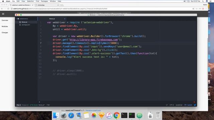The height and width of the screenshot is (120, 214).
Task: Click the cursor position 7:39 indicator
Action: [x=48, y=105]
